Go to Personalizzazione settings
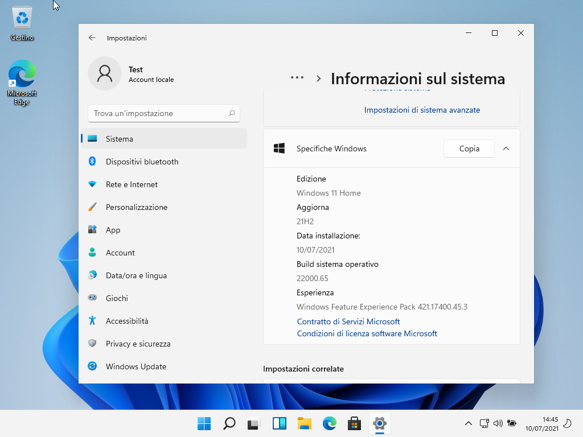The width and height of the screenshot is (583, 437). [164, 207]
